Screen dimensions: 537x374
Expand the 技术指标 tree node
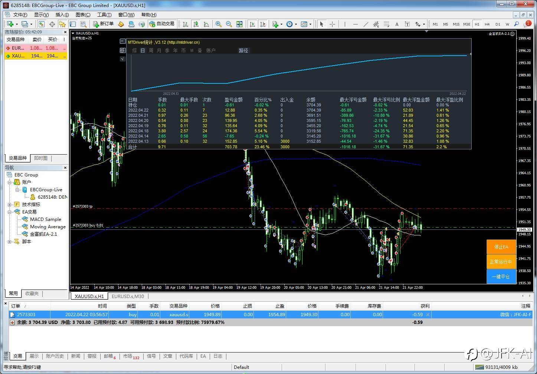coord(10,205)
